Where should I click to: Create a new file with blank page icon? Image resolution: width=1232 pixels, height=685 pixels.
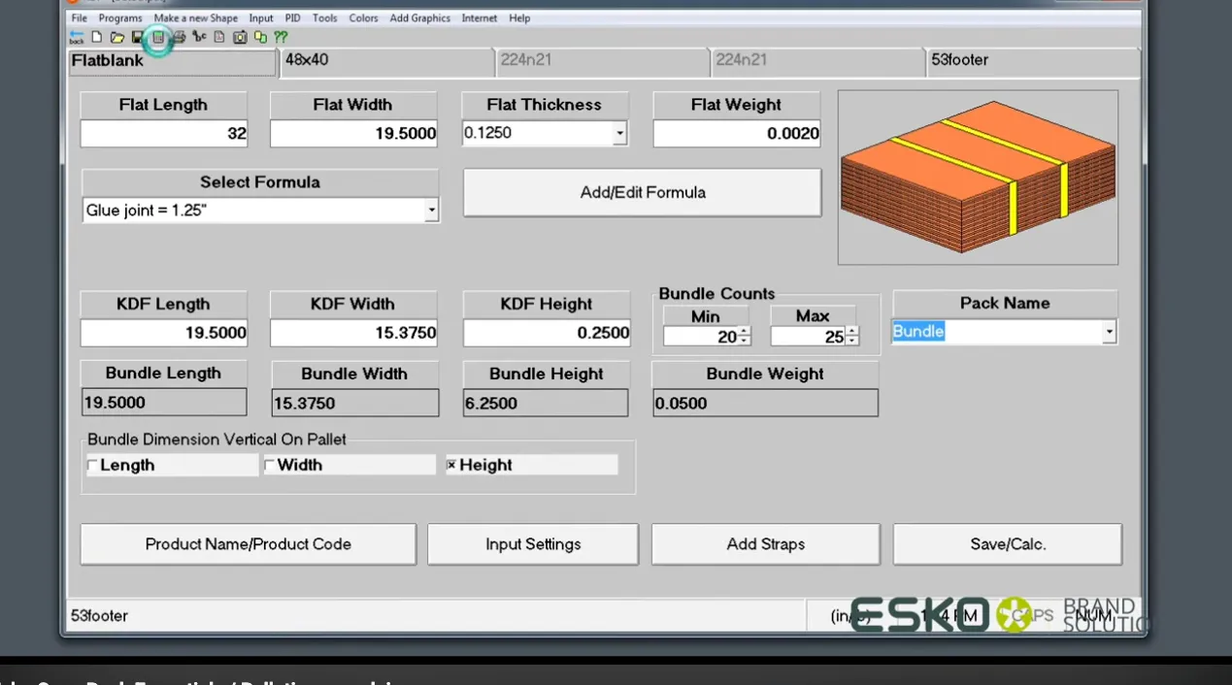click(97, 38)
